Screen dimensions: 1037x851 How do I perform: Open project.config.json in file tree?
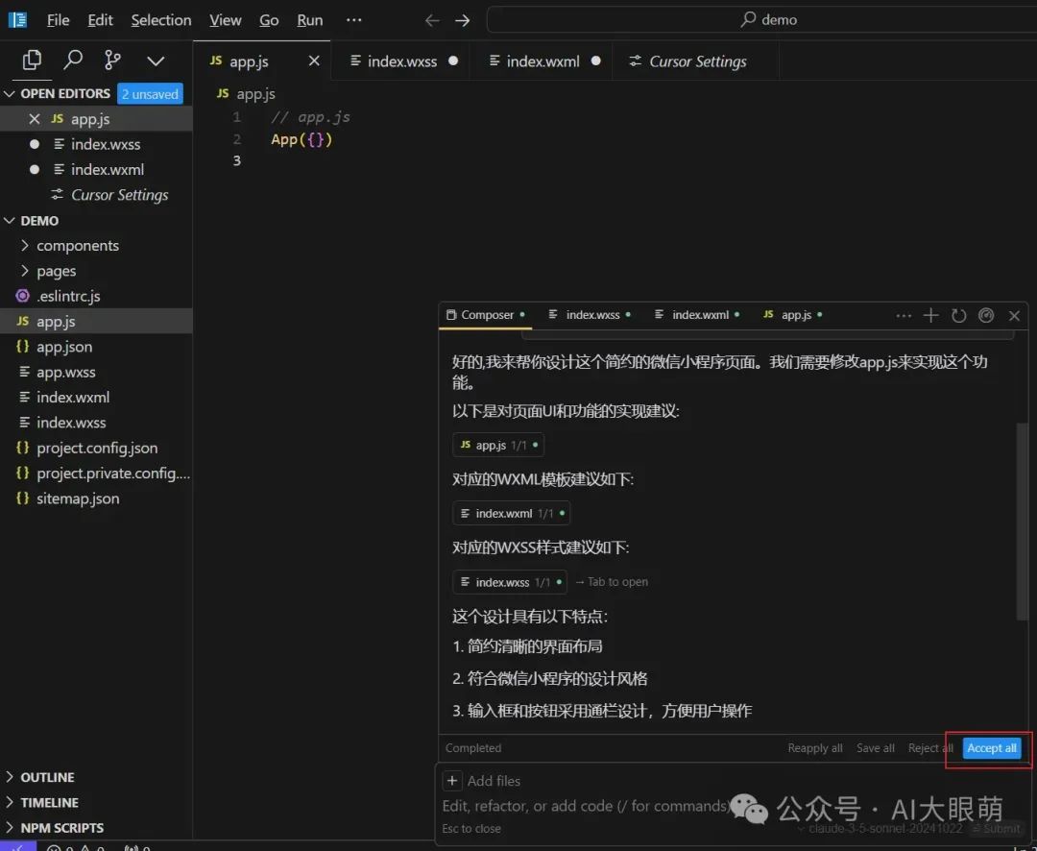(x=96, y=448)
